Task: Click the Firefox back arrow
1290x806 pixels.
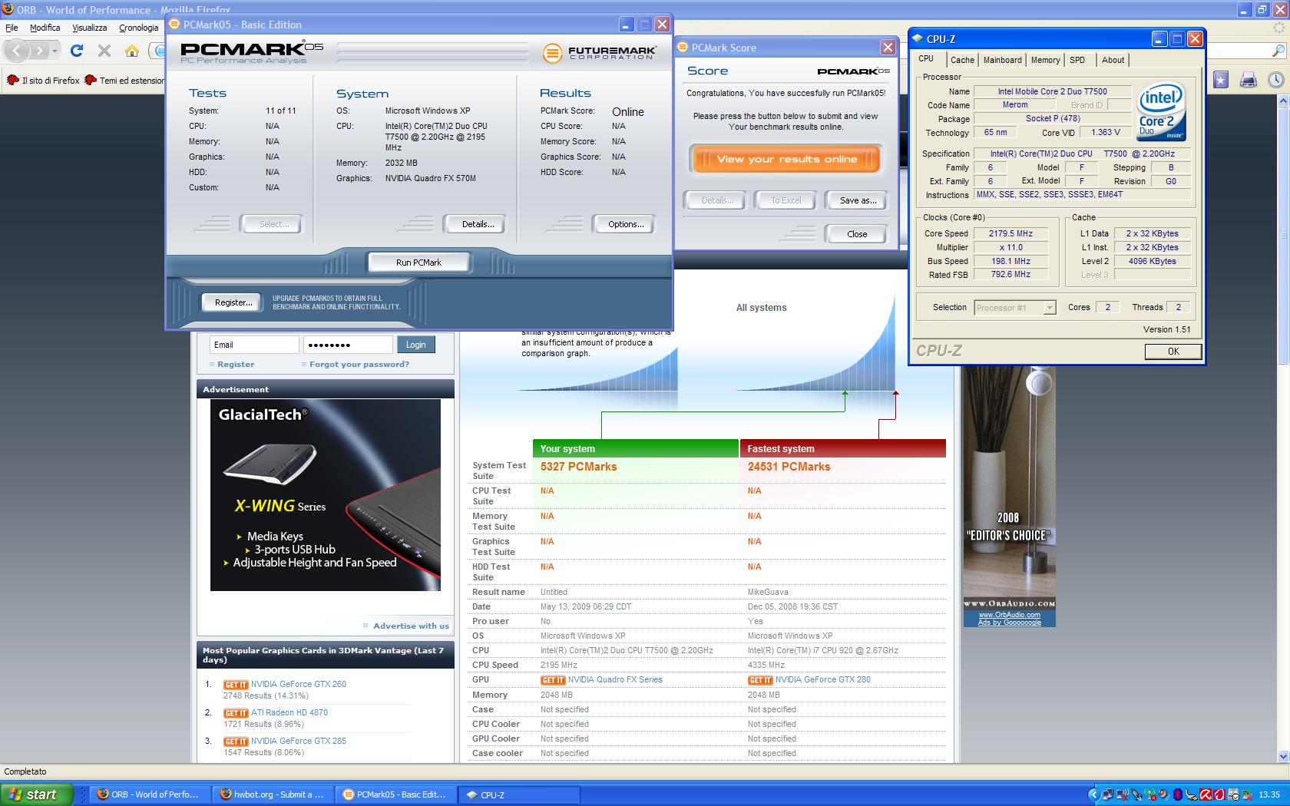Action: point(17,51)
